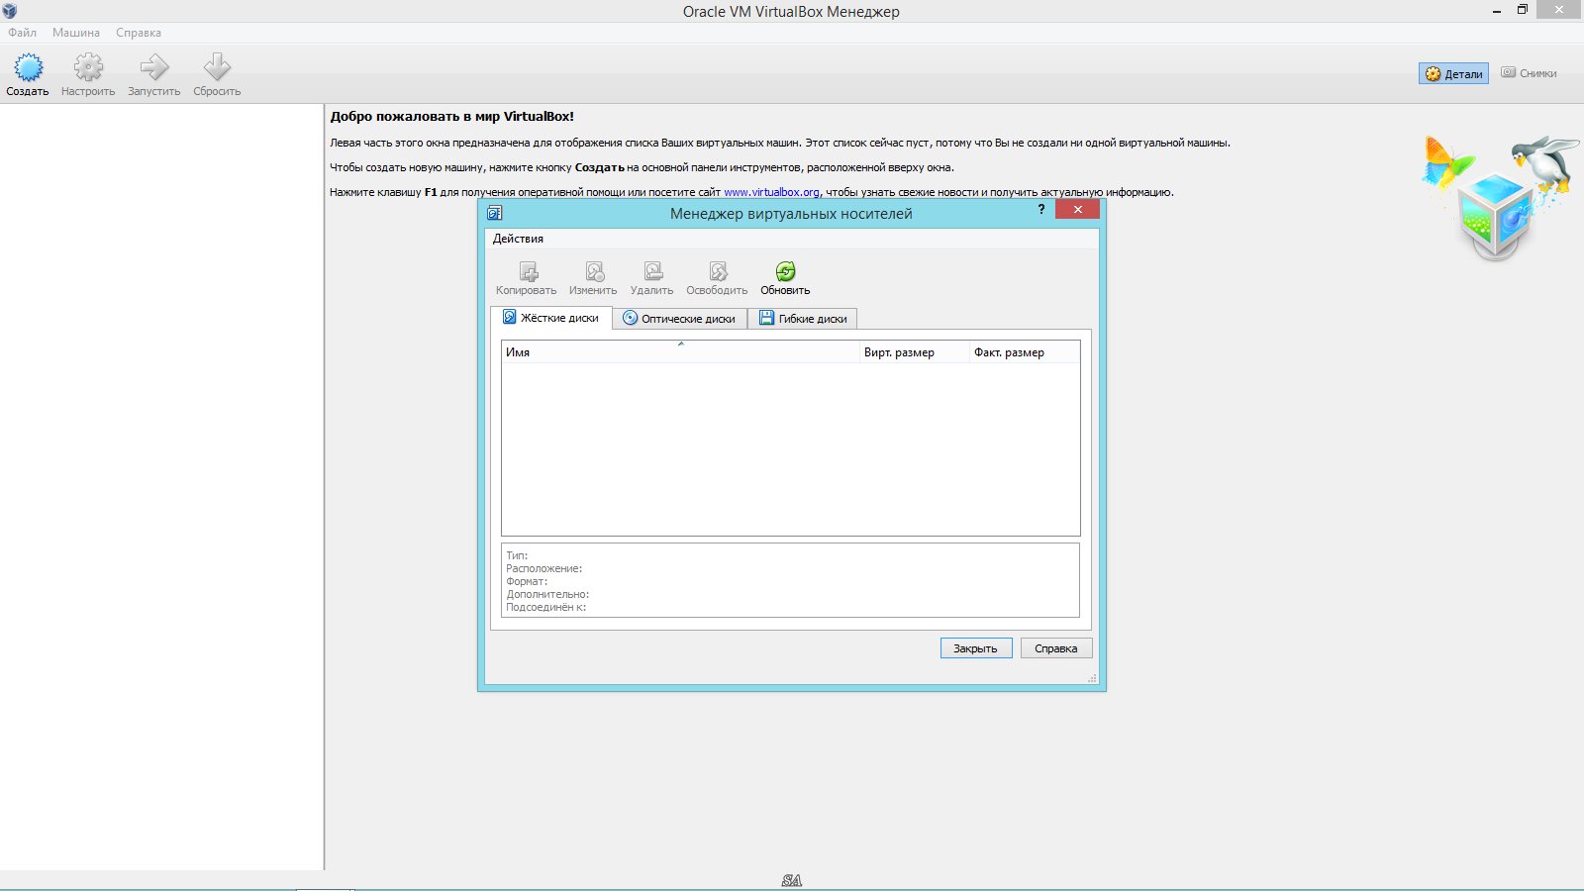This screenshot has height=891, width=1584.
Task: Click the Сбросить down-arrow icon
Action: click(217, 67)
